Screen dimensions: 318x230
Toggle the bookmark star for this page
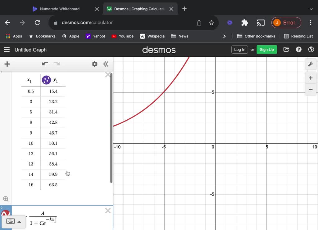(211, 23)
